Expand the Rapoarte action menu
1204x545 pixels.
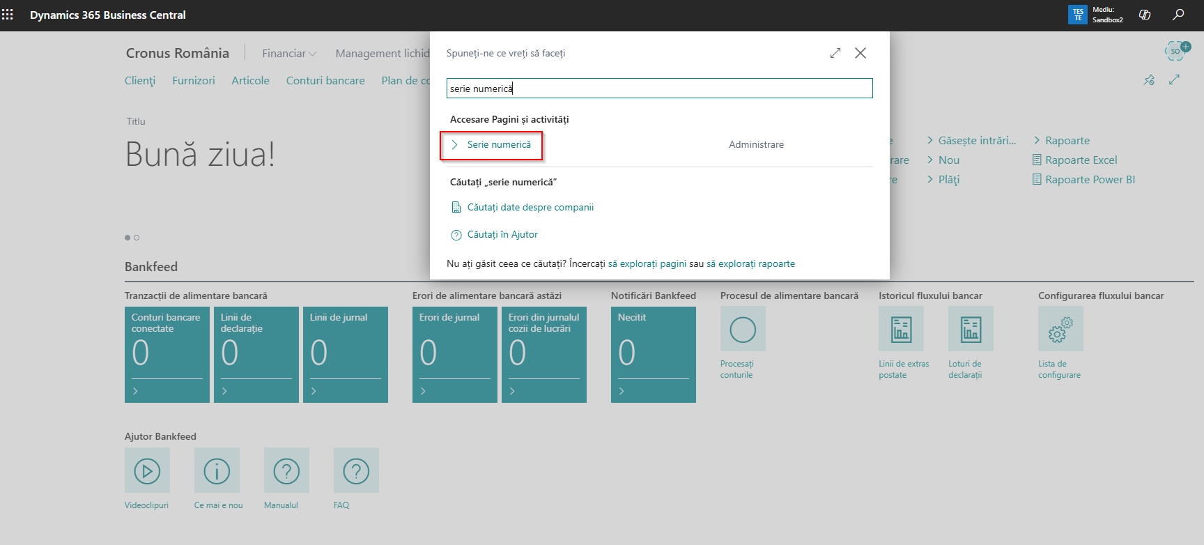(1061, 141)
